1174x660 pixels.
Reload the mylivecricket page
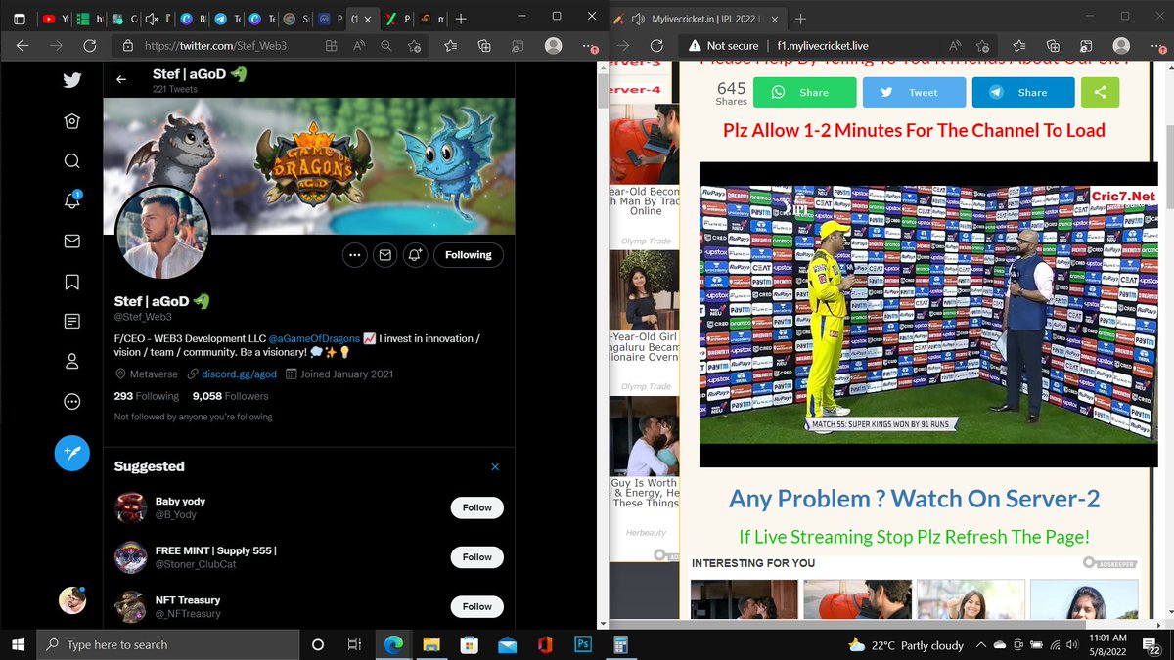tap(658, 45)
